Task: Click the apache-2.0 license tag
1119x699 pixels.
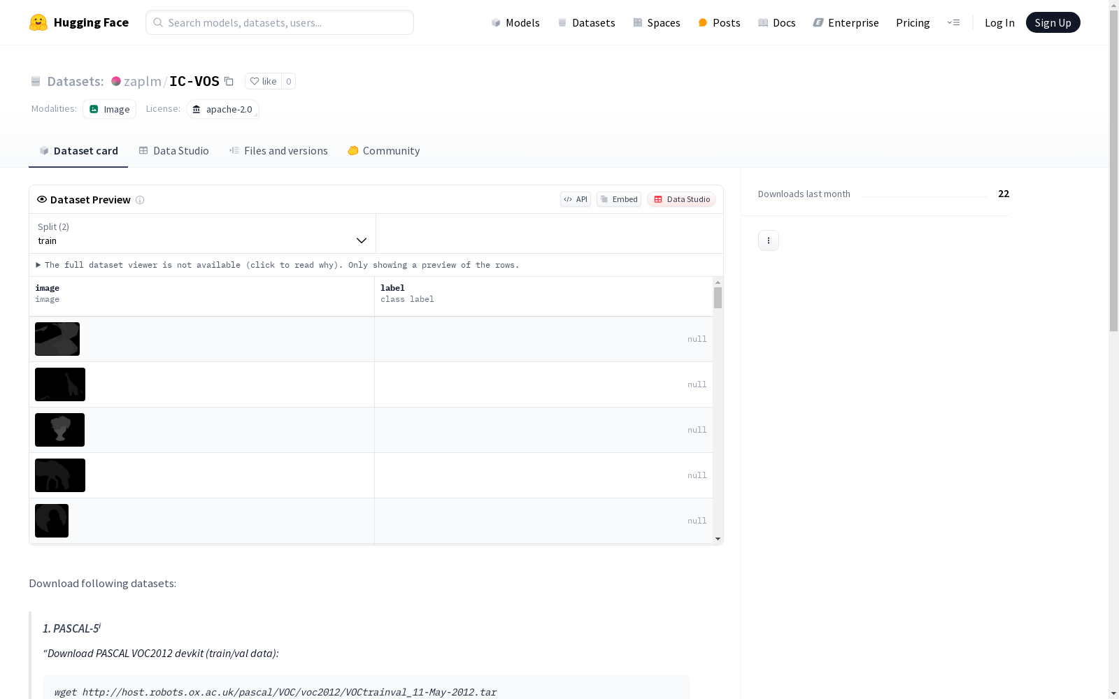Action: pos(222,109)
